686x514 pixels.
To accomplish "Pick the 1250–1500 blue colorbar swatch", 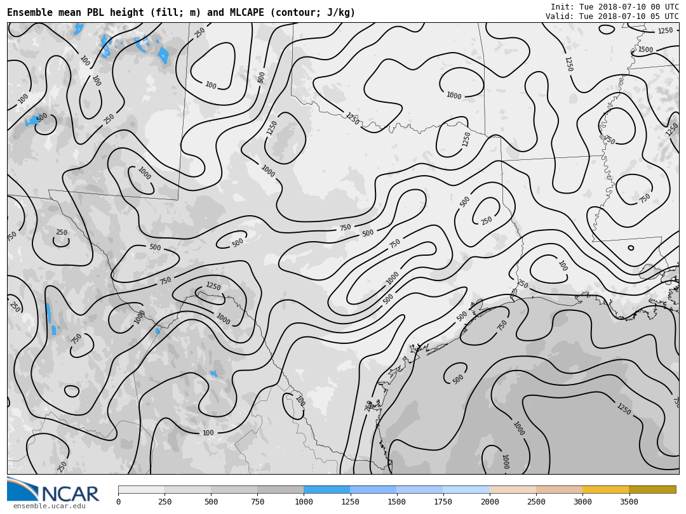I will 373,490.
